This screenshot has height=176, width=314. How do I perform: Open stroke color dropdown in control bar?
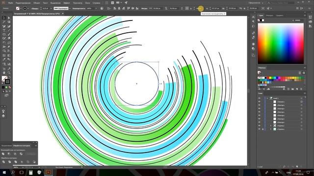coord(28,8)
